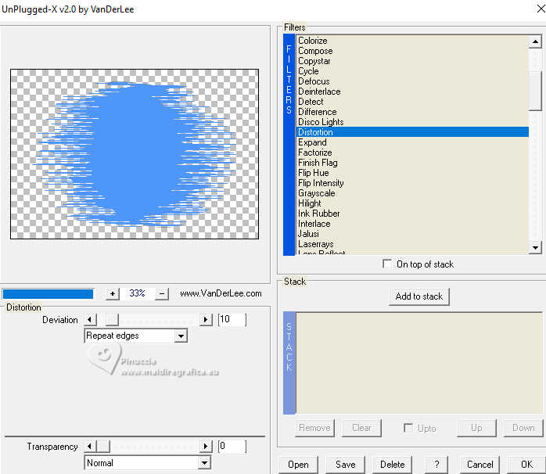Open help with question mark button

coord(436,465)
